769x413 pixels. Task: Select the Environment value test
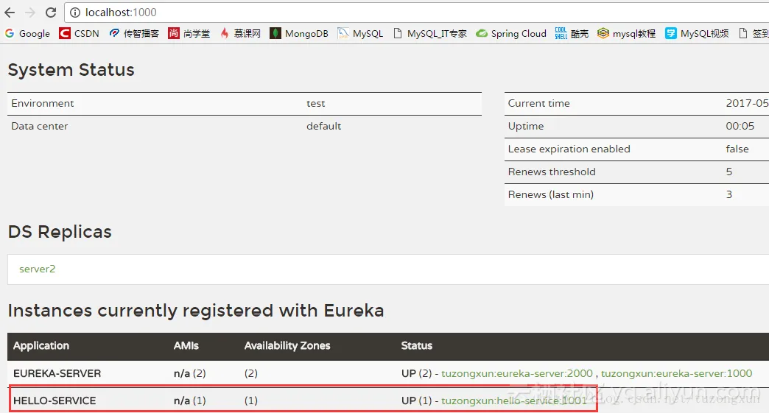316,103
